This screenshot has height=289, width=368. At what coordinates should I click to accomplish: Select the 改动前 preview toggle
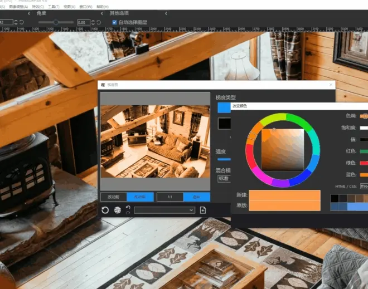point(114,197)
